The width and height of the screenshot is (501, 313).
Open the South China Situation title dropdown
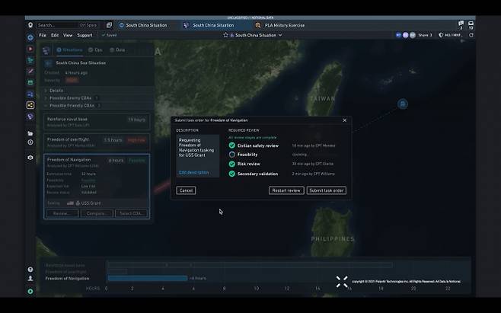tap(280, 35)
